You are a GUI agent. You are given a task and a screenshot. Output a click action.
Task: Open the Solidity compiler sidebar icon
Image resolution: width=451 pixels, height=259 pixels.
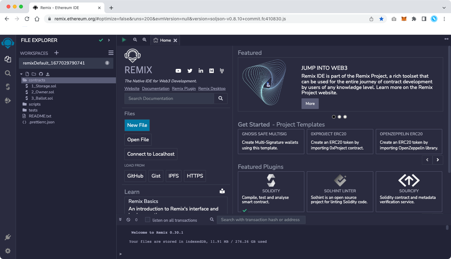pos(8,87)
